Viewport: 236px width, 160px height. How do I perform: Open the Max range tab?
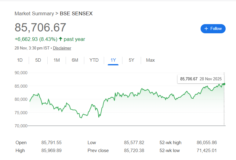(x=150, y=60)
